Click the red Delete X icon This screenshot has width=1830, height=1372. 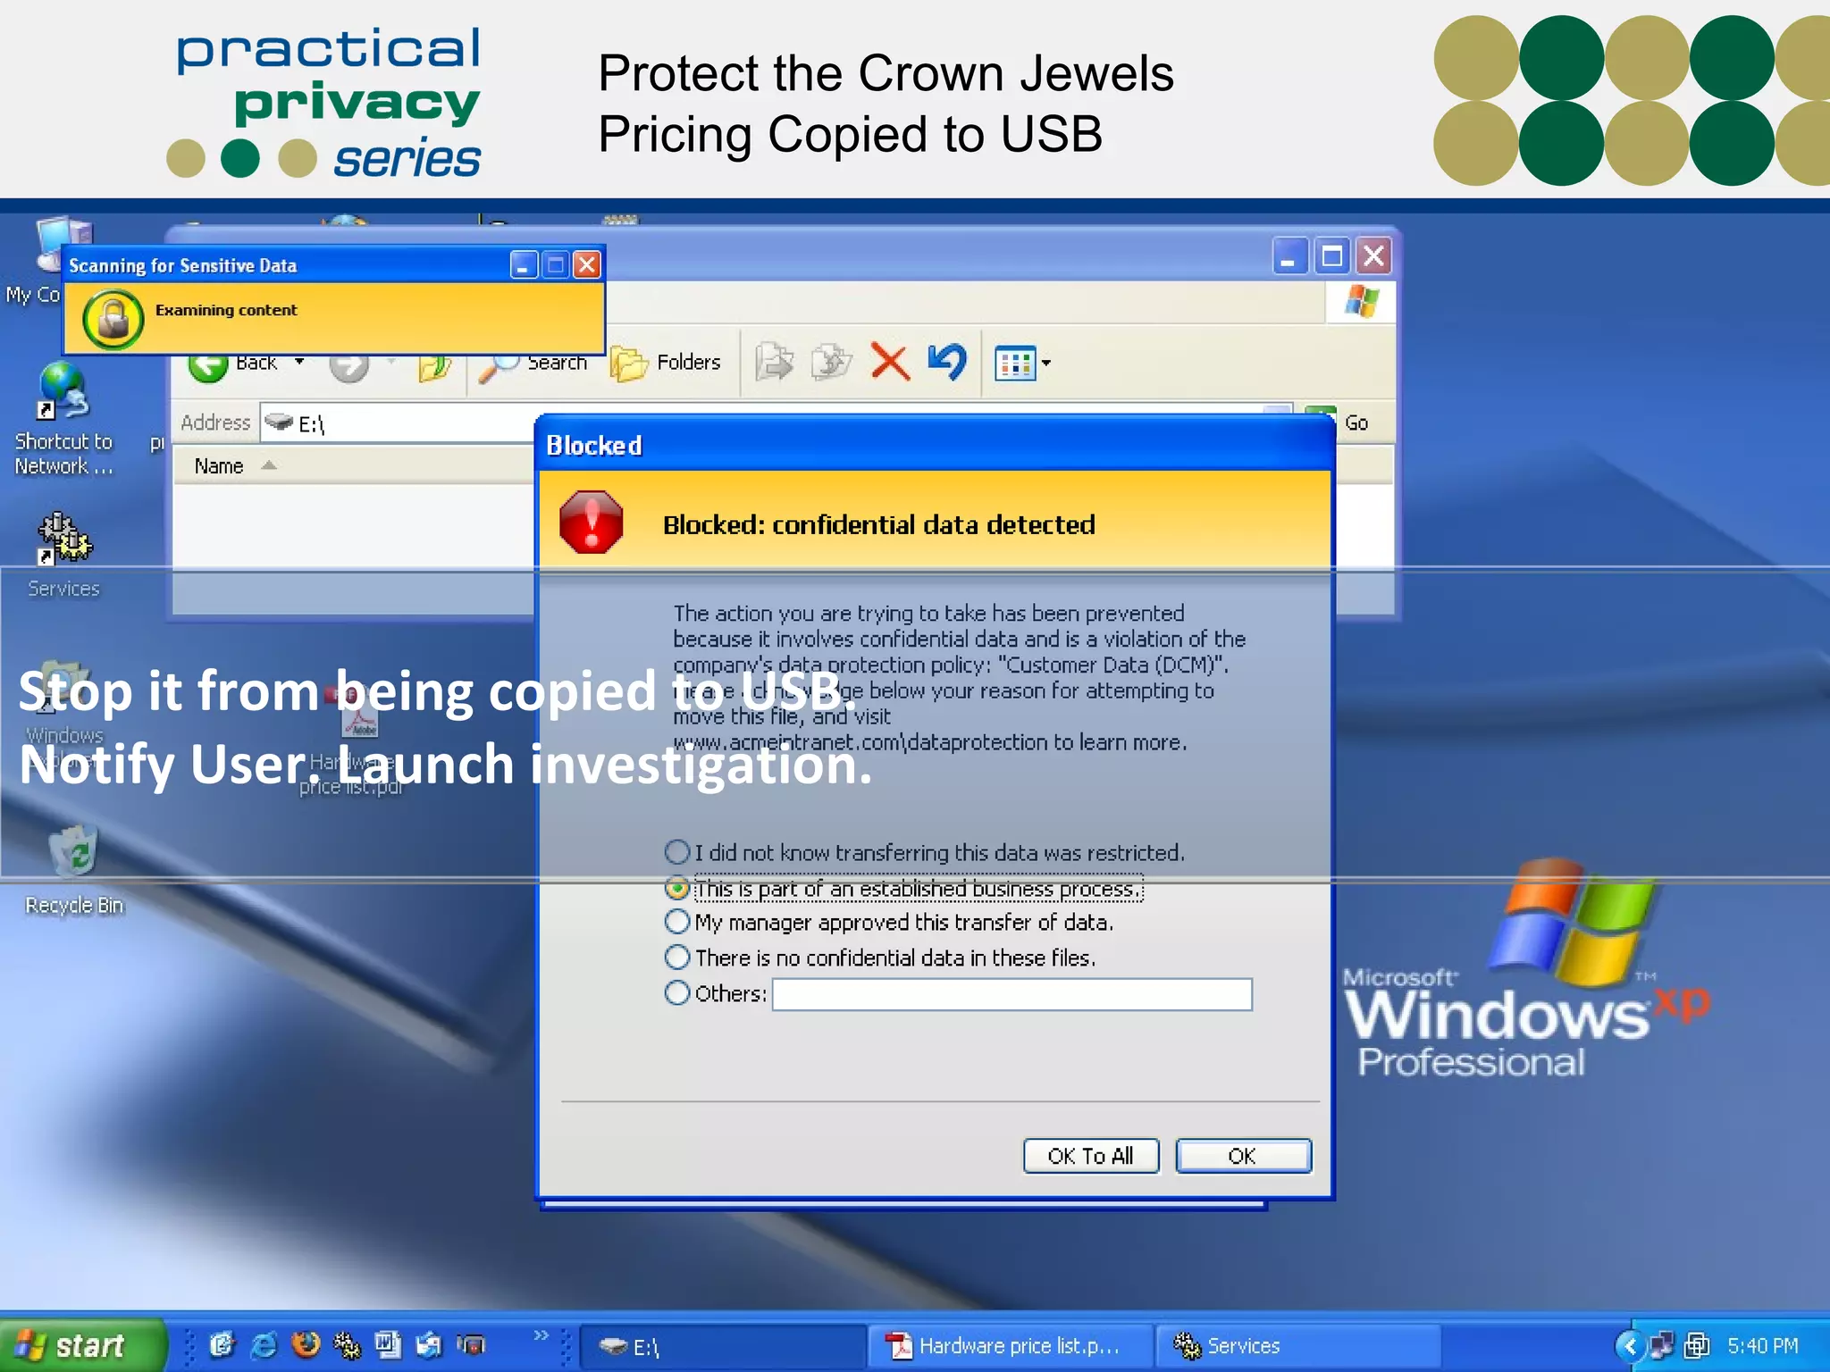coord(890,363)
